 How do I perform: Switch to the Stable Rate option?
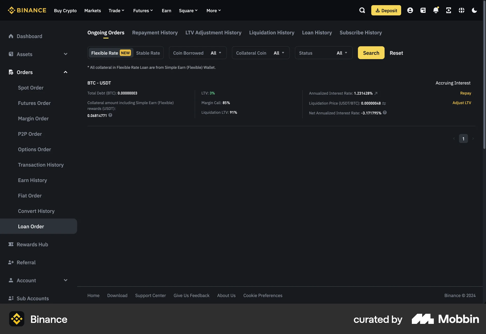point(148,53)
